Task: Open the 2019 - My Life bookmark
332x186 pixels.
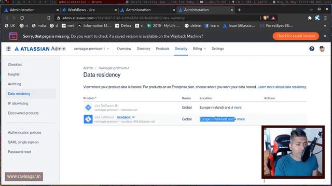Action: coord(163,25)
